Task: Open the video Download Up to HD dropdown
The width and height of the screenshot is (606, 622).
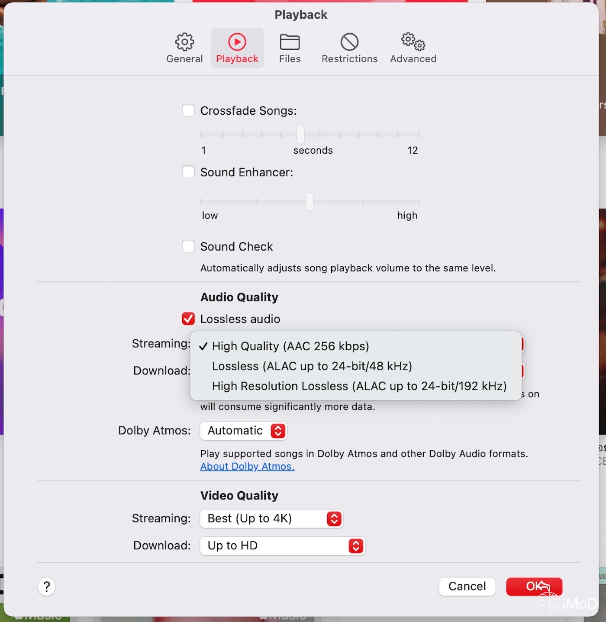Action: [282, 546]
